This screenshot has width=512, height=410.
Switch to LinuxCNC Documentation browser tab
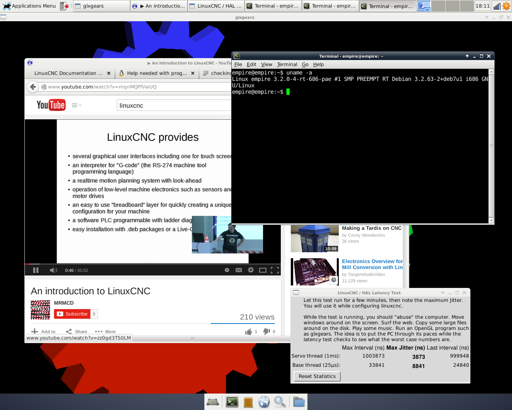point(68,73)
